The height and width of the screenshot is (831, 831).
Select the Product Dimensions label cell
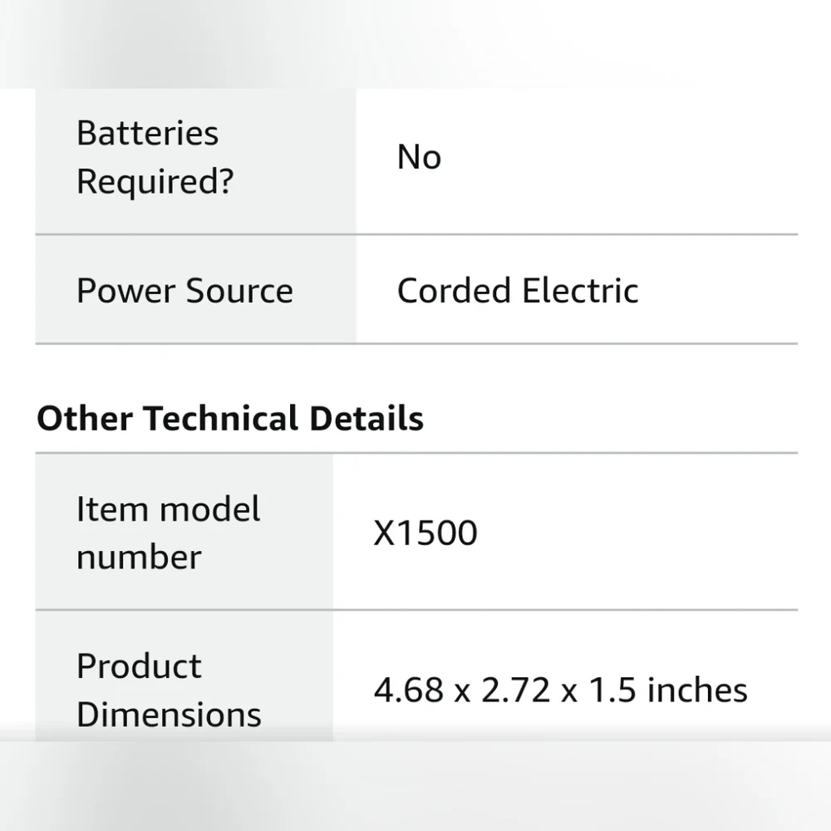184,677
